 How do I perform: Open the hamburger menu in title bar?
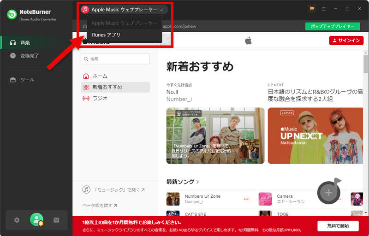pyautogui.click(x=324, y=9)
